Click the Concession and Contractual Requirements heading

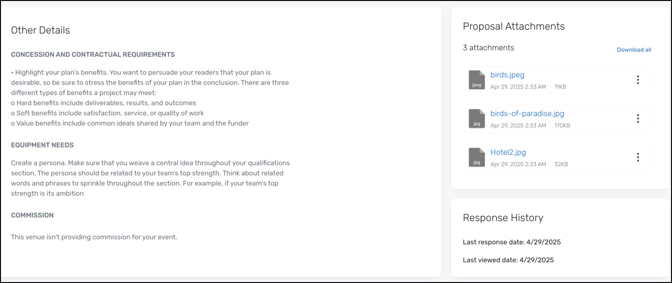[x=93, y=55]
